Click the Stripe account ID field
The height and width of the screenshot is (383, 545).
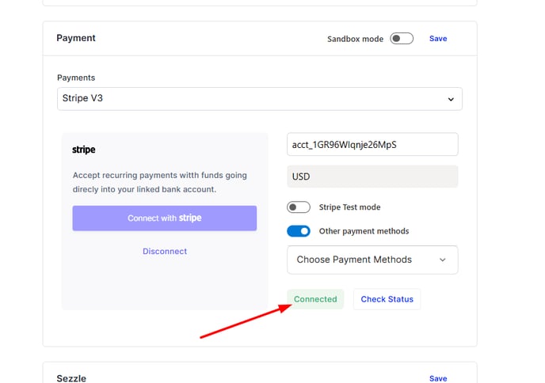tap(372, 145)
